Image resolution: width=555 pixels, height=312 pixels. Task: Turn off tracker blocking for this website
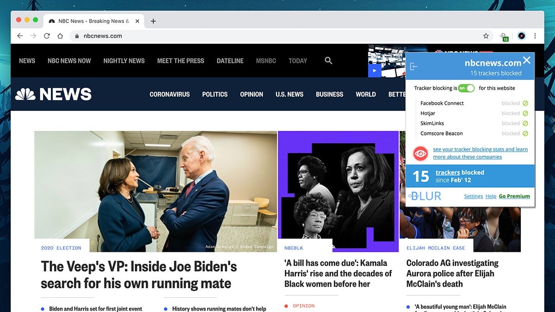466,88
